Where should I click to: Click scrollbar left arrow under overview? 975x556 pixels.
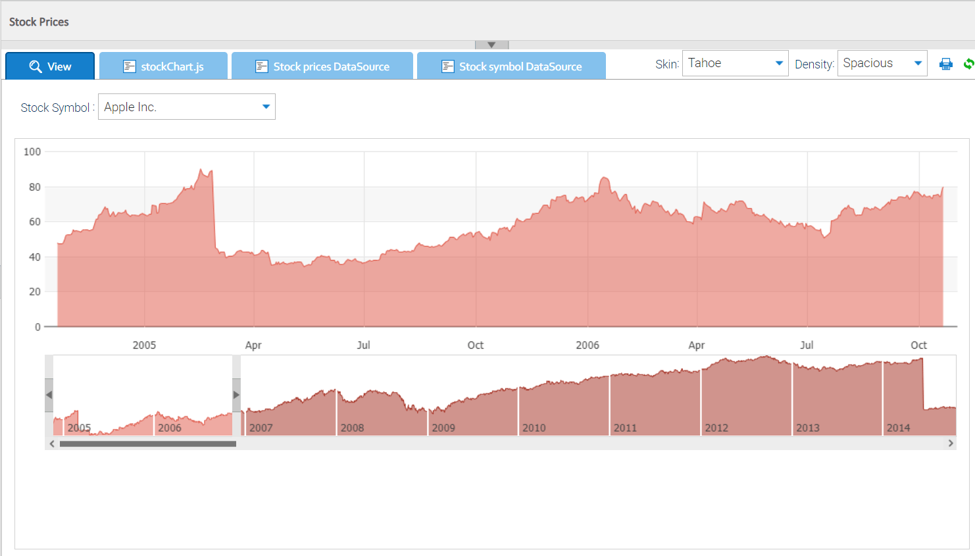(x=52, y=443)
